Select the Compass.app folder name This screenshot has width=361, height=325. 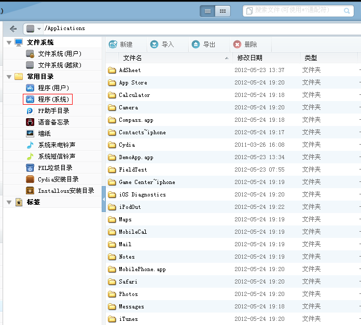pyautogui.click(x=136, y=120)
